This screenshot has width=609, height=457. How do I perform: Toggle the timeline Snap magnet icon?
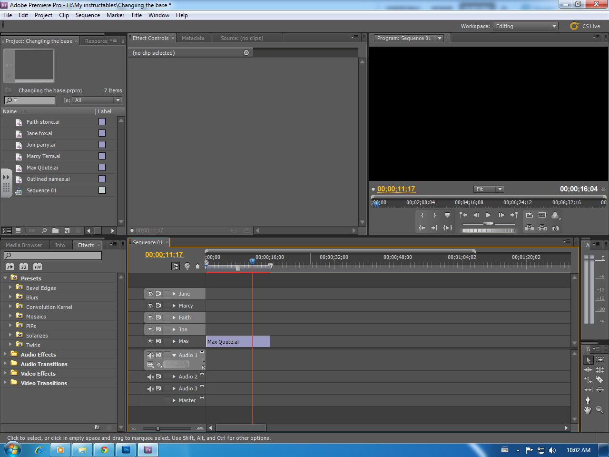pos(176,266)
